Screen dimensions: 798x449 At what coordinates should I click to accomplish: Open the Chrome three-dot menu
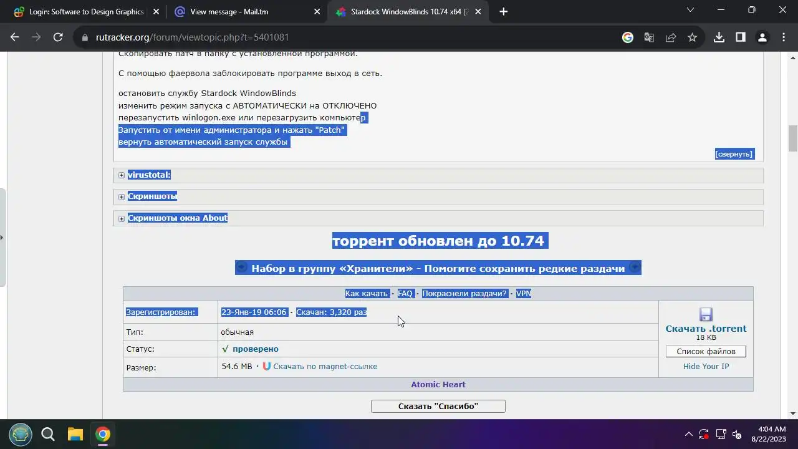pyautogui.click(x=783, y=37)
